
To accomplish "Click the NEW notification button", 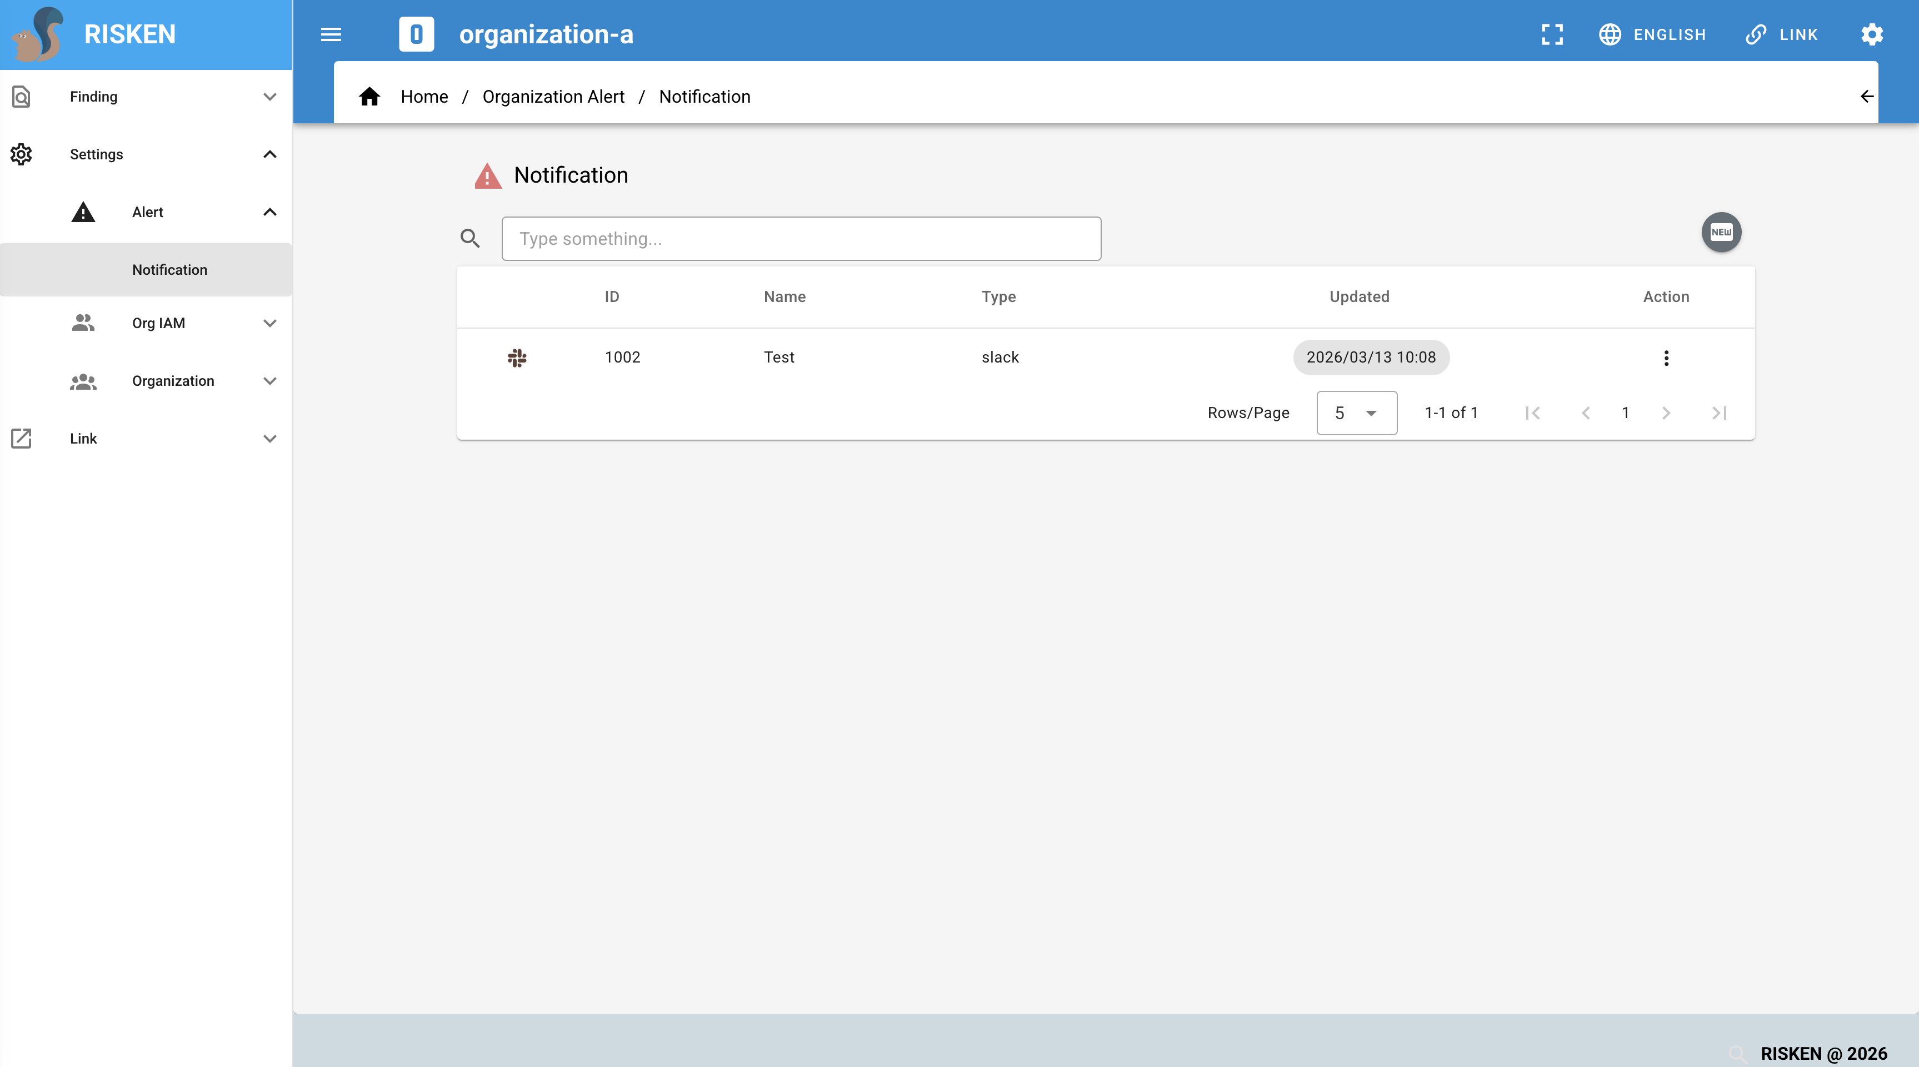I will [x=1721, y=232].
